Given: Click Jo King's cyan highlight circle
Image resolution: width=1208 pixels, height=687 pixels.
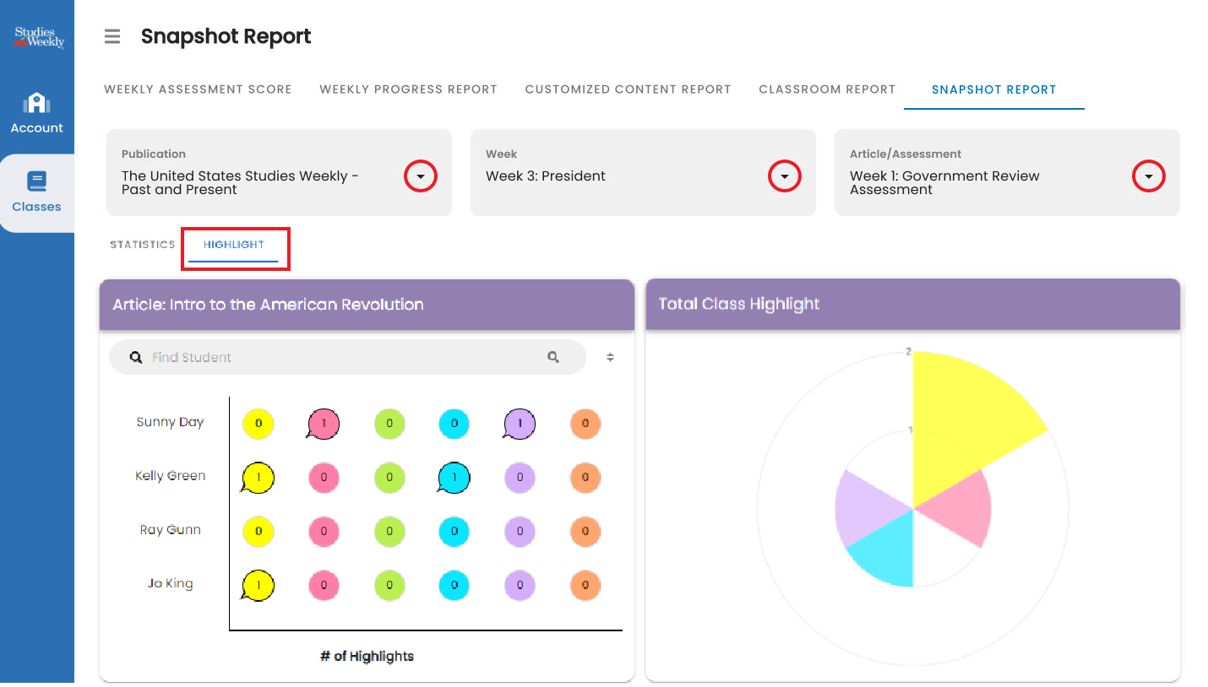Looking at the screenshot, I should pos(454,585).
